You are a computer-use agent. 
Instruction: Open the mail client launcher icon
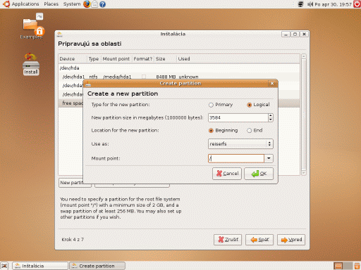[x=94, y=4]
